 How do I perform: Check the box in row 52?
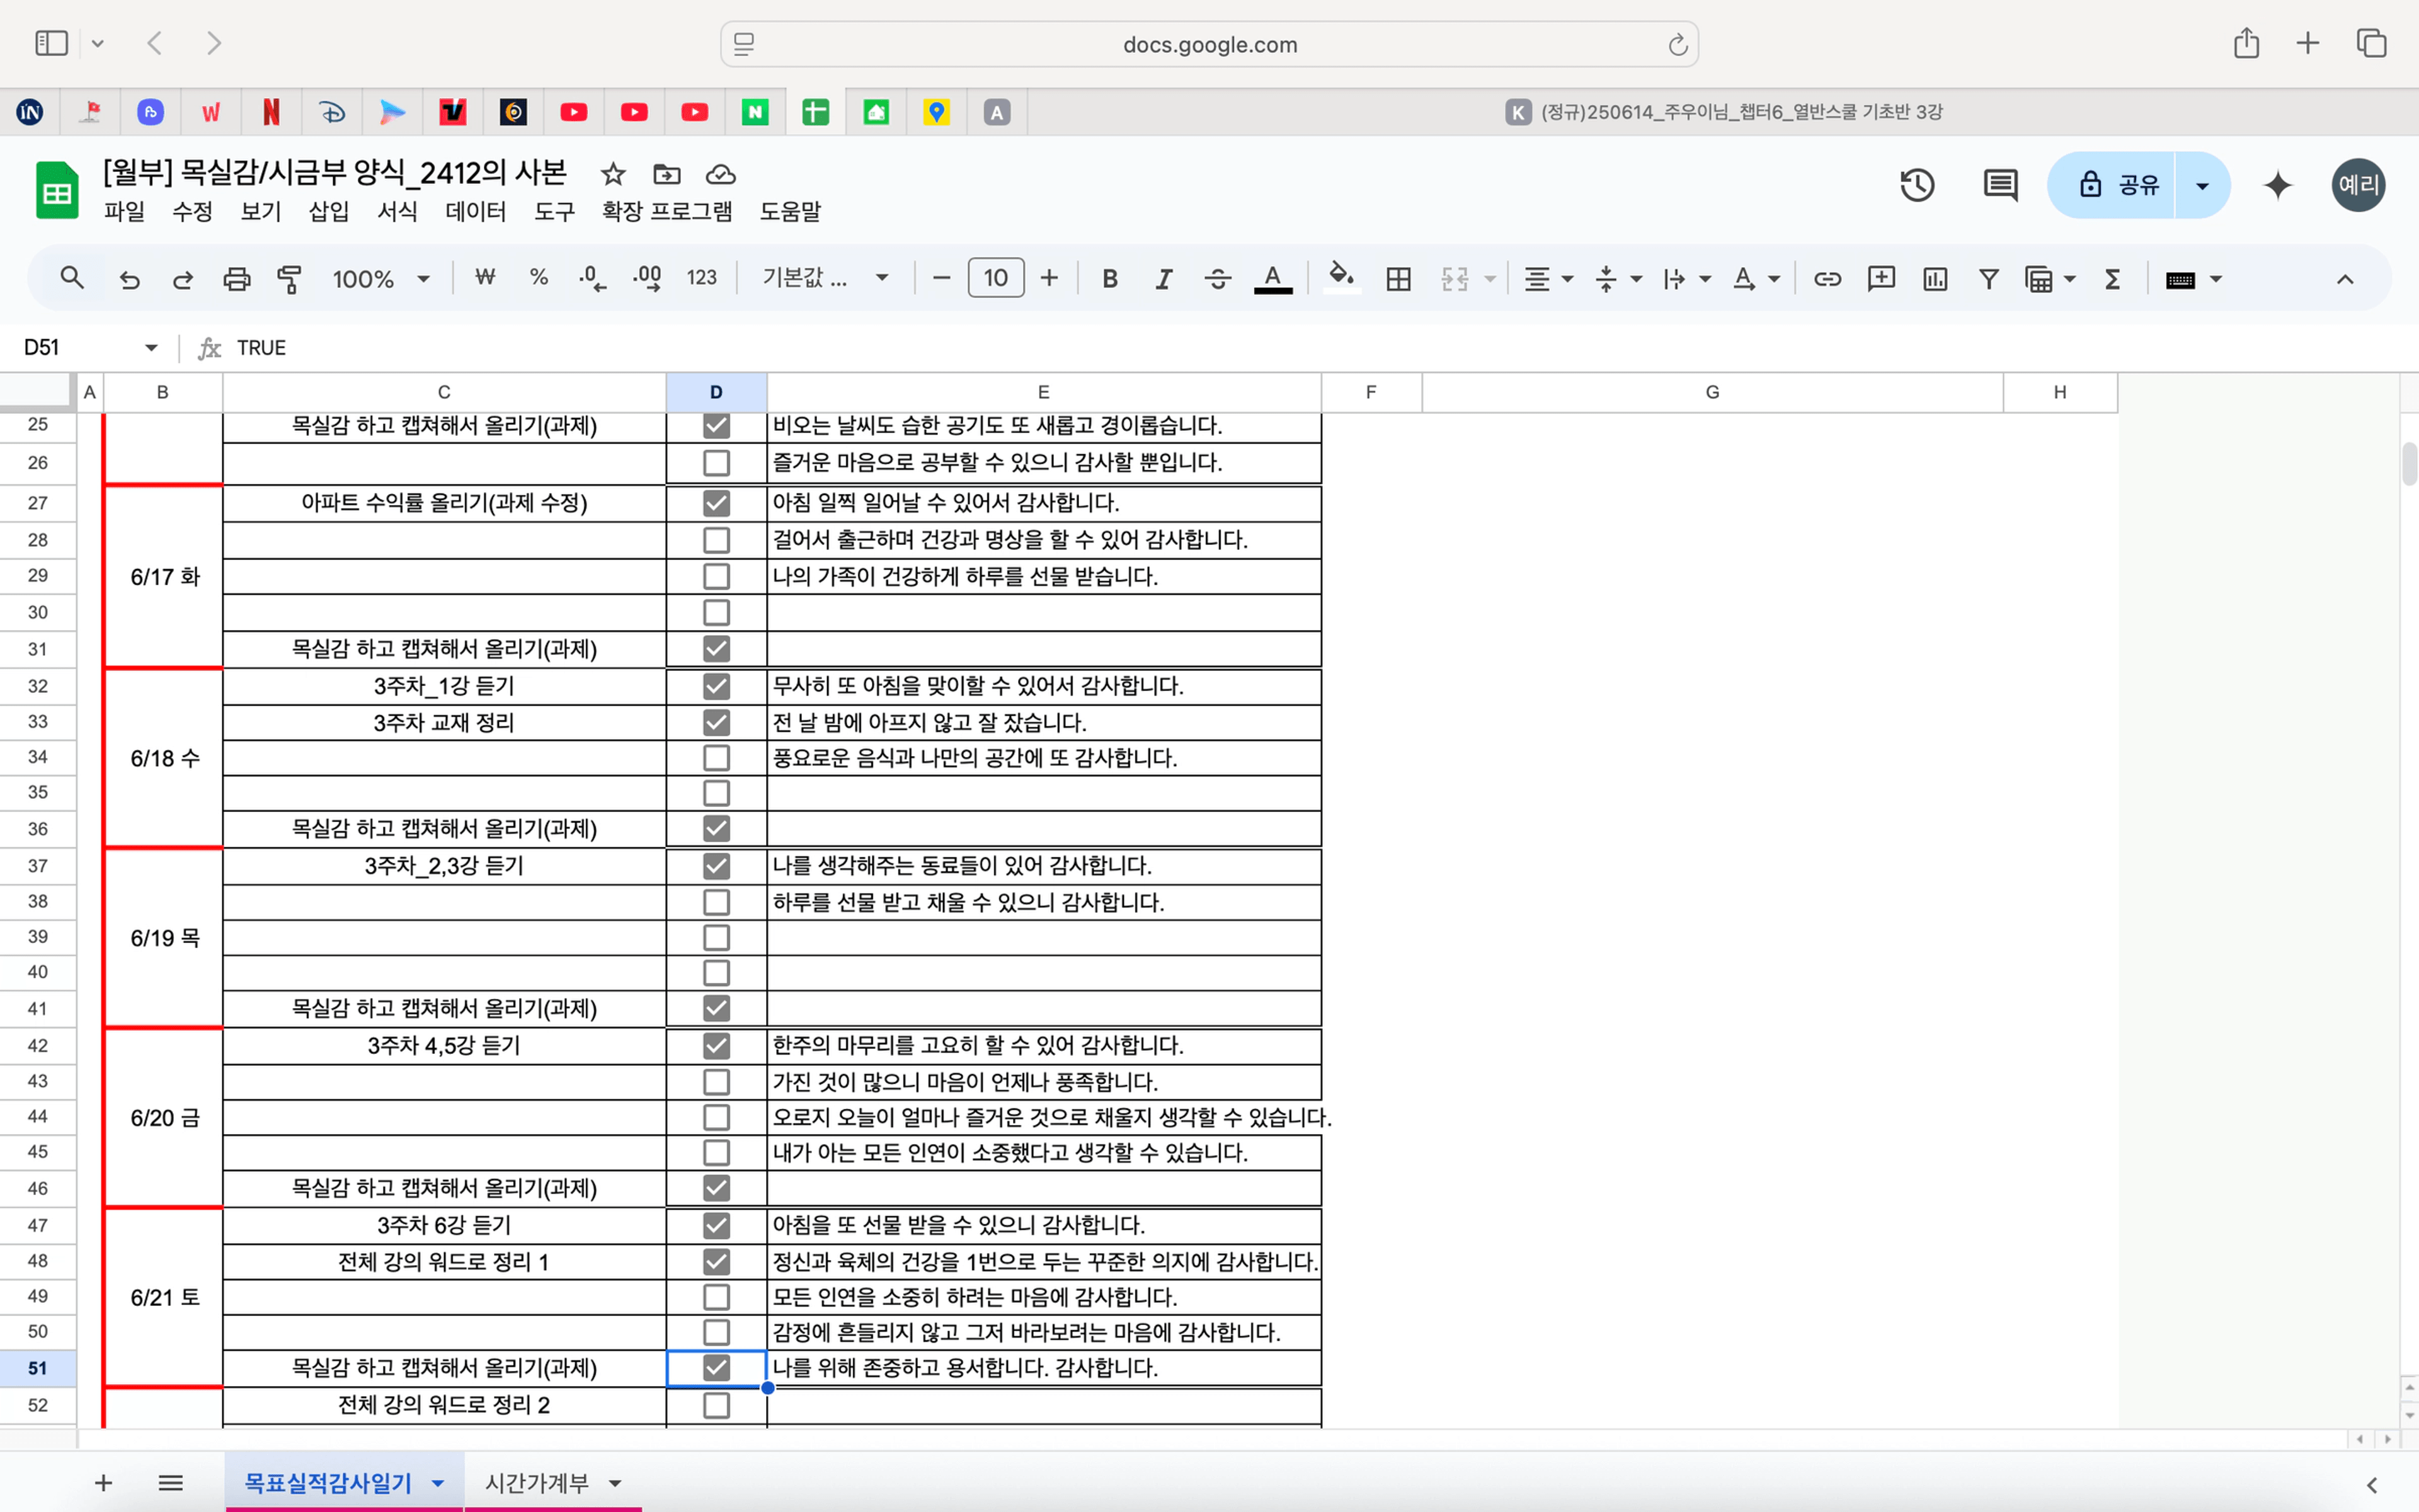click(717, 1405)
